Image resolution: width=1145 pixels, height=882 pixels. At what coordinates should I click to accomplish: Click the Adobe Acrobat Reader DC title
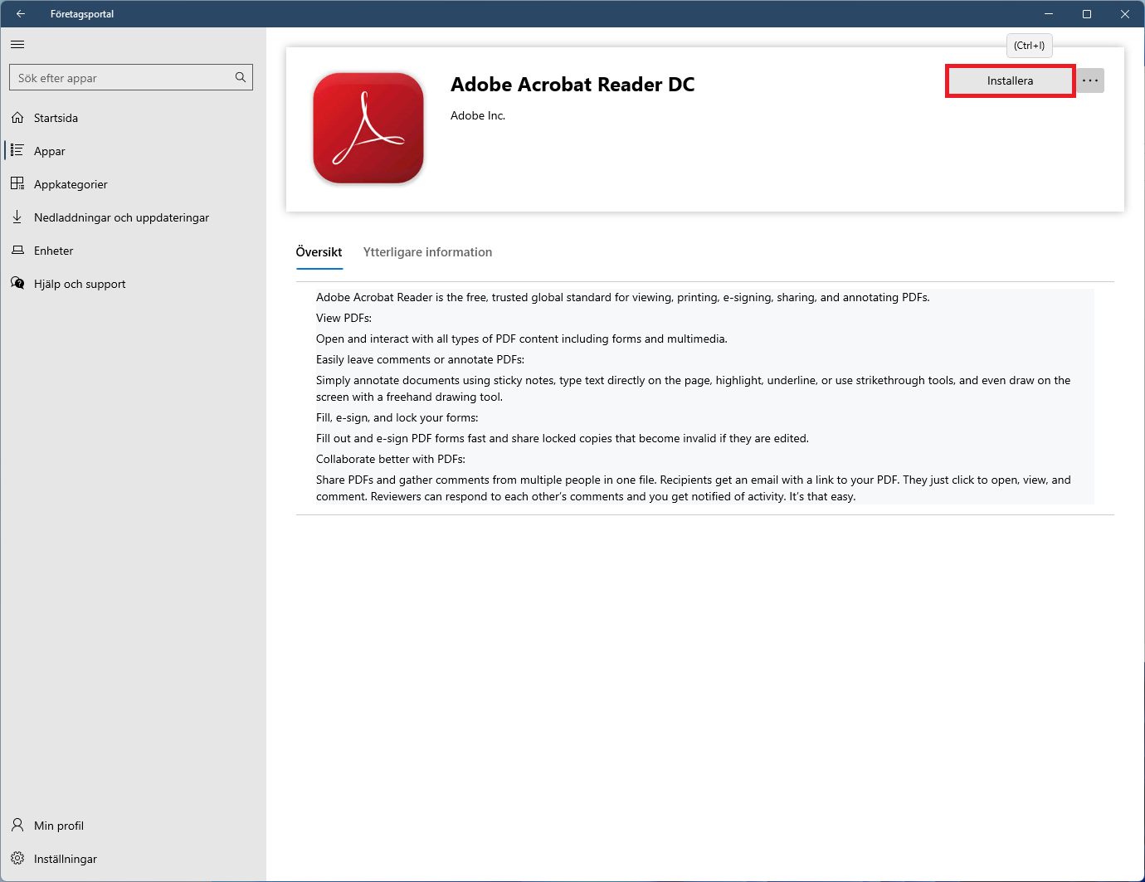(x=572, y=85)
